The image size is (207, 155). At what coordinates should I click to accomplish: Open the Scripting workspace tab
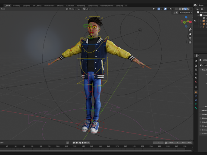(119, 6)
